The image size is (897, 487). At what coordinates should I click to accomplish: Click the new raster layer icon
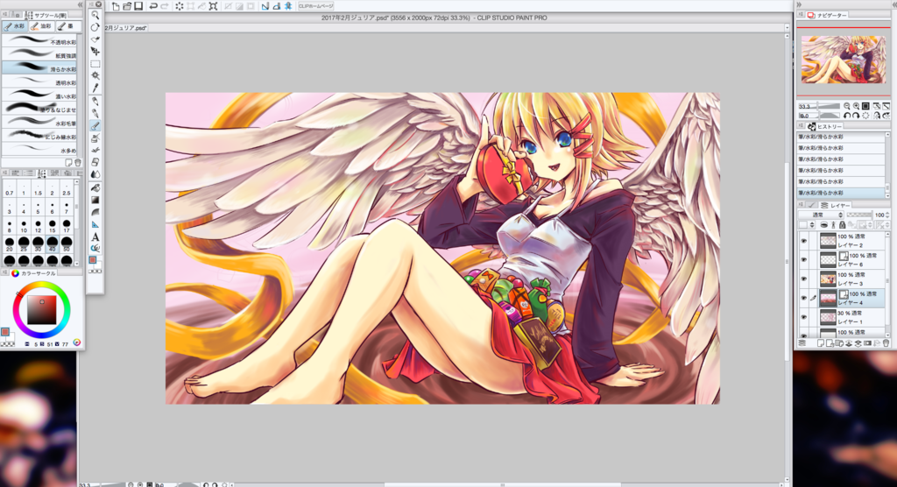tap(820, 342)
